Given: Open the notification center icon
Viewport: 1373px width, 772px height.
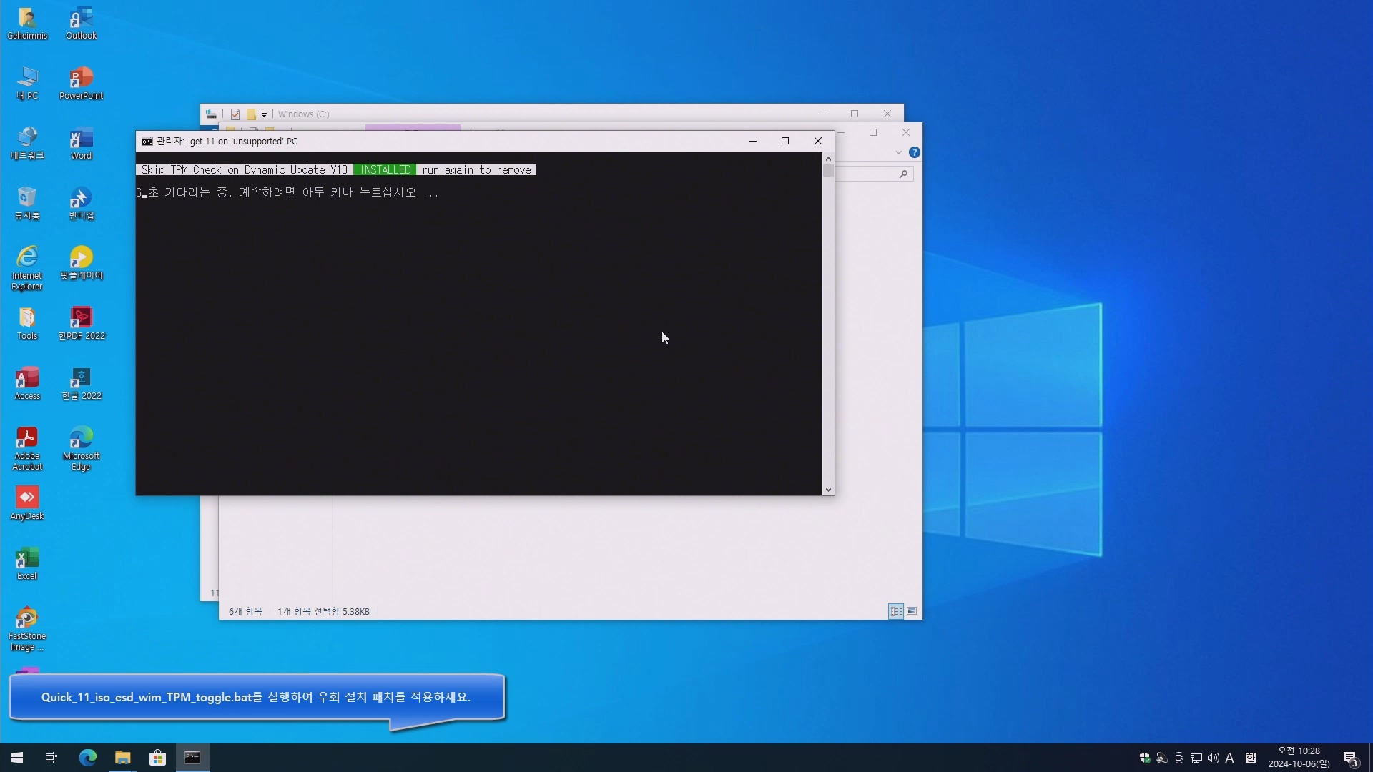Looking at the screenshot, I should (x=1350, y=758).
